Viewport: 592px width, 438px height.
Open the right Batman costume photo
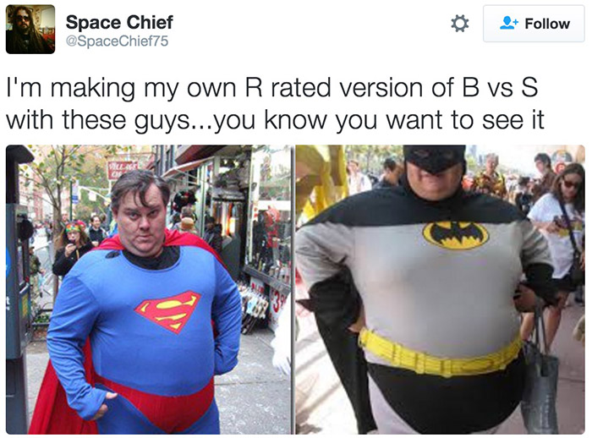(x=441, y=290)
